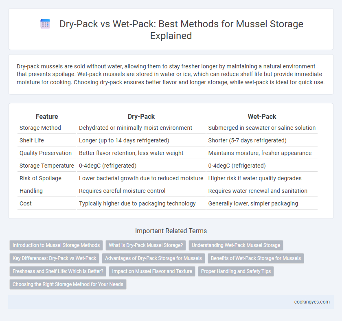Open 'What is Dry-Pack Mussel Storage?' tag

coord(146,245)
